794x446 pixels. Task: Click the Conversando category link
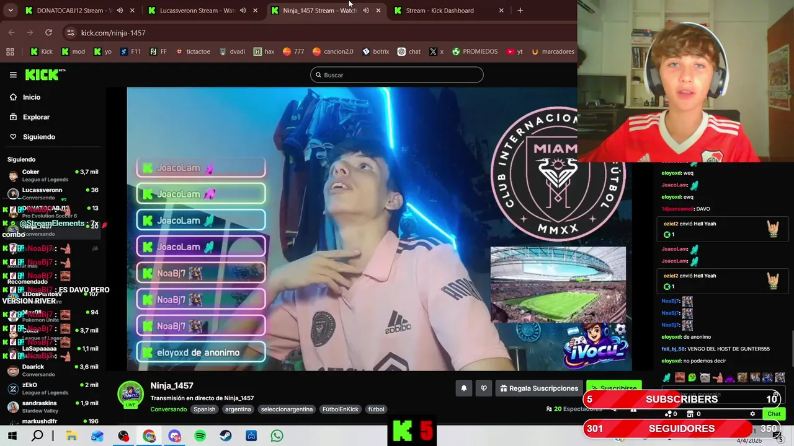(x=168, y=409)
